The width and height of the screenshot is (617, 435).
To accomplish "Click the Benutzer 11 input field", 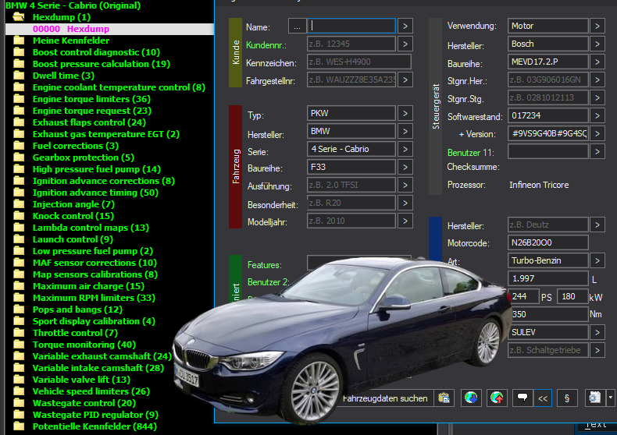I will (x=547, y=151).
